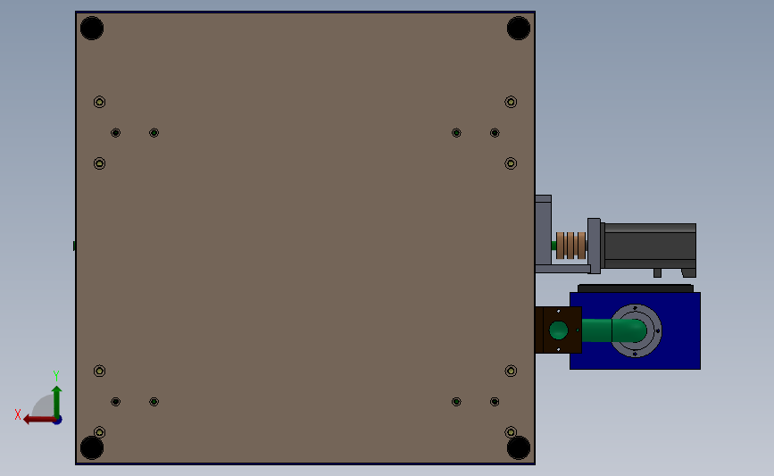Click the dark brown bearing block
This screenshot has width=774, height=476.
click(558, 330)
